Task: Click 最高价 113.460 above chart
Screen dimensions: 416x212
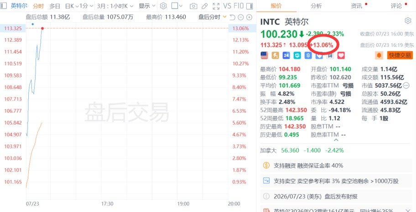Action: click(x=166, y=17)
